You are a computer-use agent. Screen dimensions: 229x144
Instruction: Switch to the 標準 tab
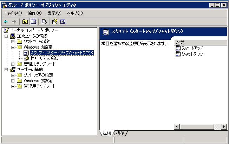[x=121, y=133]
